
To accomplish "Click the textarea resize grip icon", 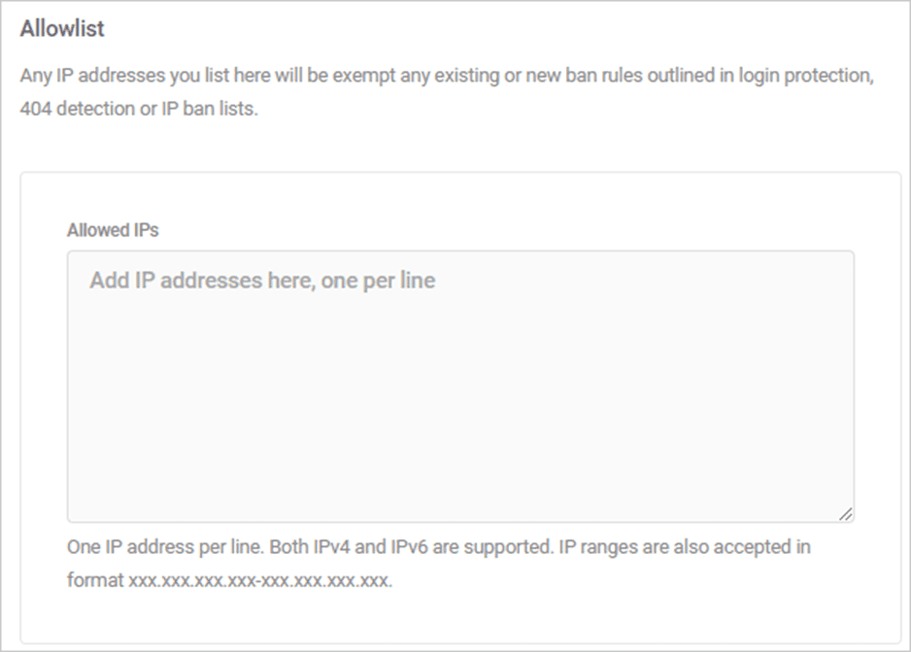I will pos(845,514).
